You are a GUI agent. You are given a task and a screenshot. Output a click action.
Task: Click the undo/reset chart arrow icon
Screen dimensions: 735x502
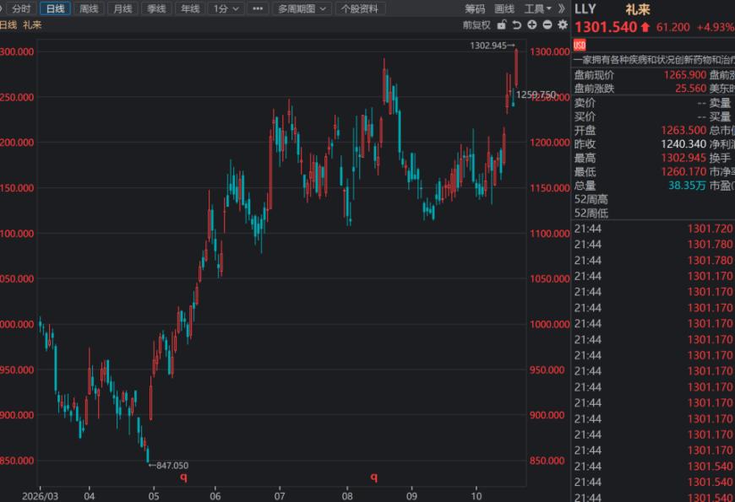pyautogui.click(x=516, y=24)
